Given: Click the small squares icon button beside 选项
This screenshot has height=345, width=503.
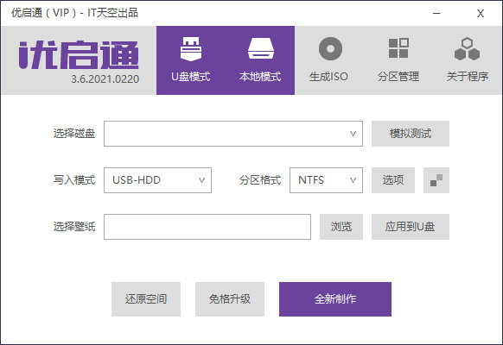Looking at the screenshot, I should click(x=436, y=180).
